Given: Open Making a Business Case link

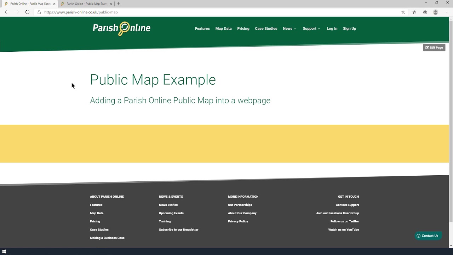Looking at the screenshot, I should (107, 238).
